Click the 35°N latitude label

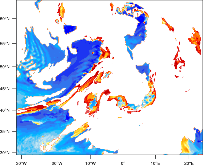click(5, 131)
